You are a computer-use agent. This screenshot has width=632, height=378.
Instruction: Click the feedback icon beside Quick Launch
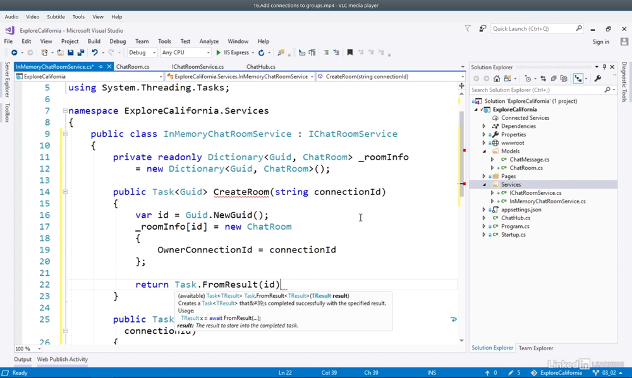[482, 28]
